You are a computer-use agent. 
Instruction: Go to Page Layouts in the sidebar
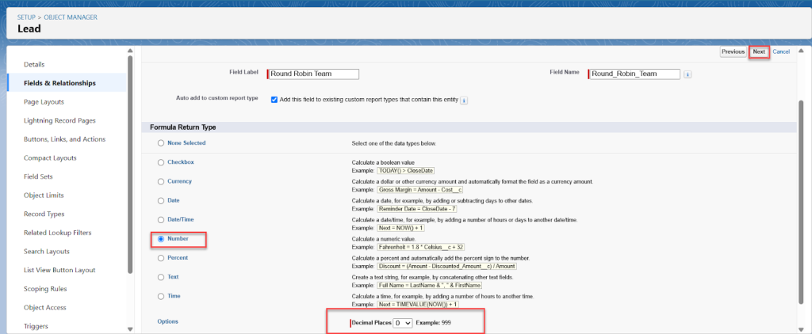point(44,101)
